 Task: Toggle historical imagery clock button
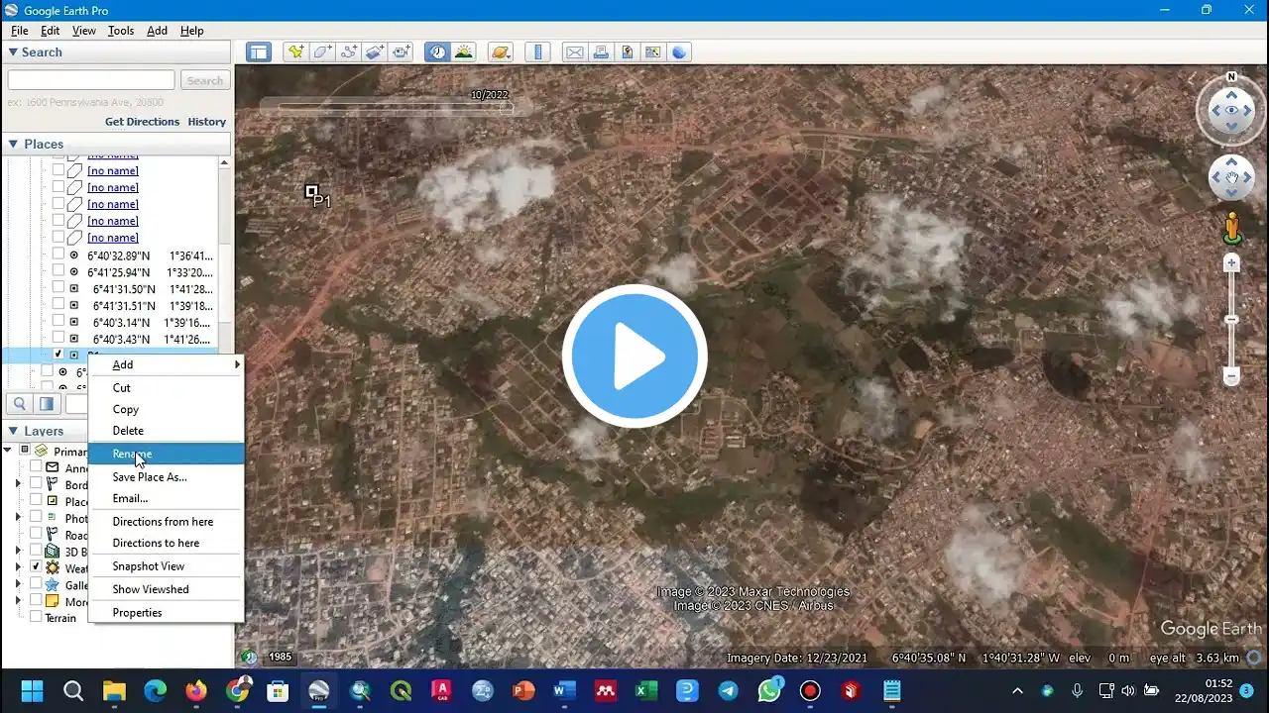coord(437,52)
